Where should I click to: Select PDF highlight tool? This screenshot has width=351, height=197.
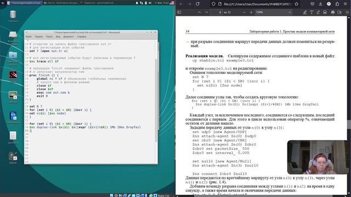coord(305,12)
